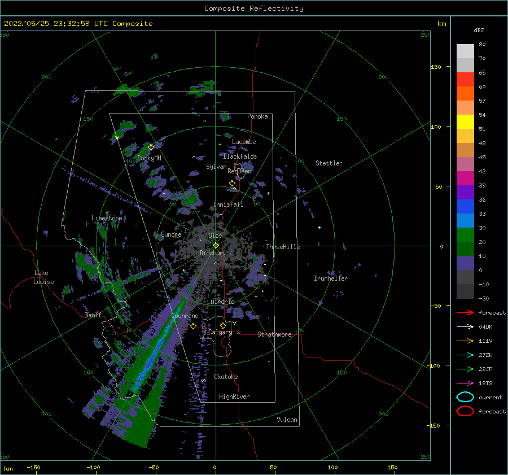The image size is (508, 475).
Task: Click the Vulcan label
Action: coord(287,420)
